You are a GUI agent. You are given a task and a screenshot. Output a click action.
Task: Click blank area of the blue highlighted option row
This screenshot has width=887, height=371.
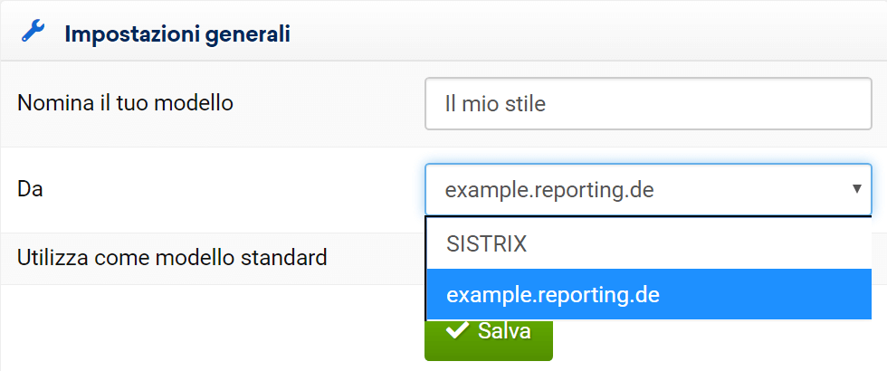click(x=769, y=295)
